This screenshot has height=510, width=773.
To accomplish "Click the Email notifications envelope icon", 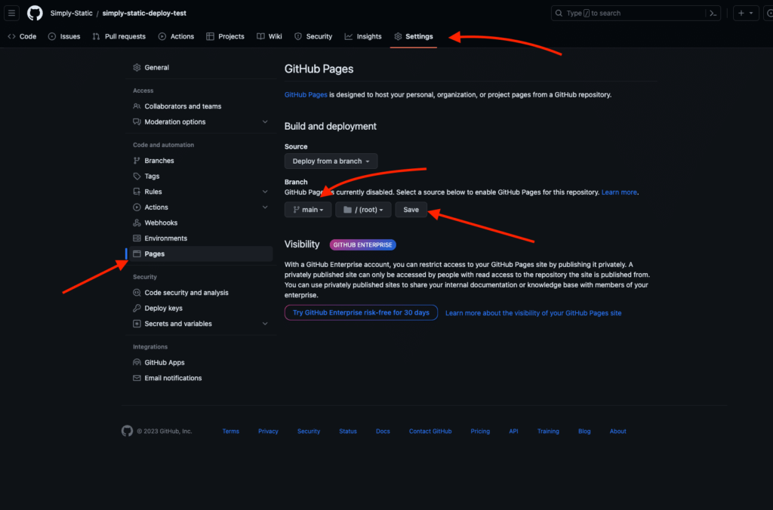I will tap(137, 378).
